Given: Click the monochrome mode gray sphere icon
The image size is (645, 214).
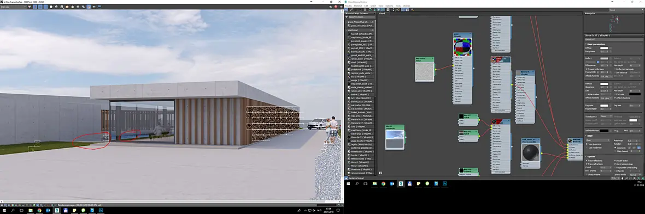Looking at the screenshot, I should click(56, 7).
